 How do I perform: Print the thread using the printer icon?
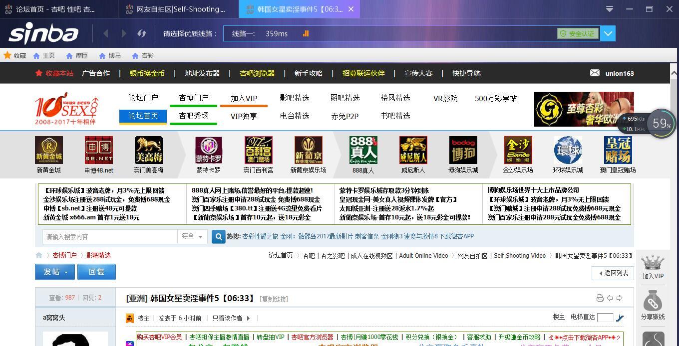click(600, 298)
